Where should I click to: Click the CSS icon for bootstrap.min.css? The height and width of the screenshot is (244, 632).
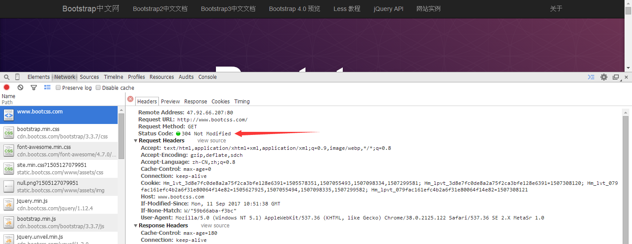(9, 133)
